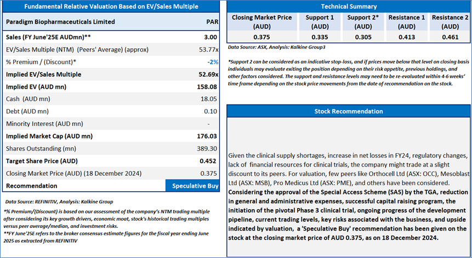Click the 'Shares Outstanding (mn)' label
This screenshot has width=472, height=258.
click(41, 148)
